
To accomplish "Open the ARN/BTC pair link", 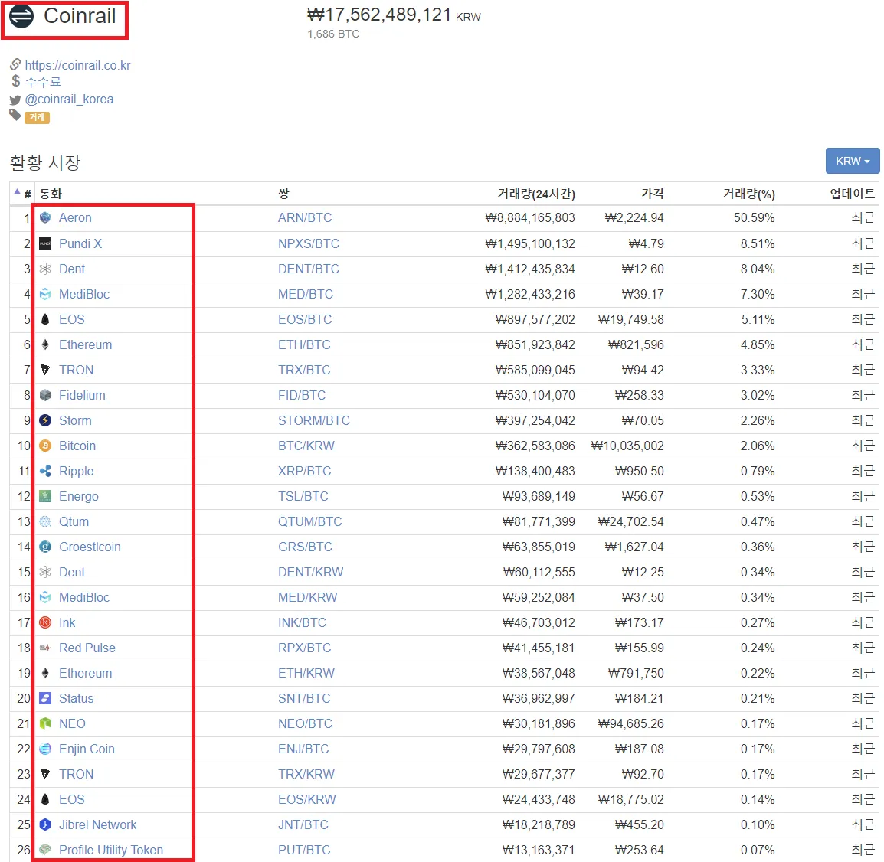I will pos(305,217).
